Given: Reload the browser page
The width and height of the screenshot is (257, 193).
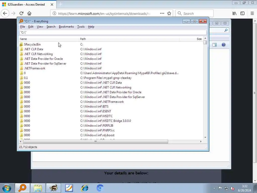Looking at the screenshot, I should point(21,14).
